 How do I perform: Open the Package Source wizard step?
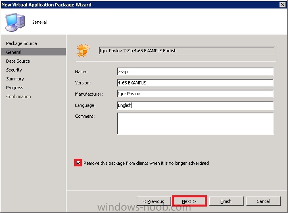pyautogui.click(x=21, y=43)
